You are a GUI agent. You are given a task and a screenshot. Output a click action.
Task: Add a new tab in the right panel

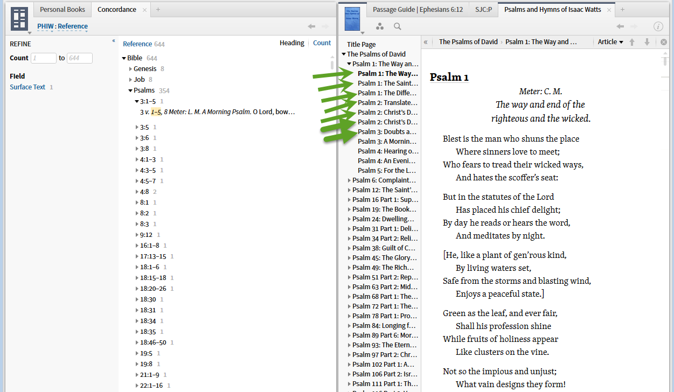[x=623, y=10]
